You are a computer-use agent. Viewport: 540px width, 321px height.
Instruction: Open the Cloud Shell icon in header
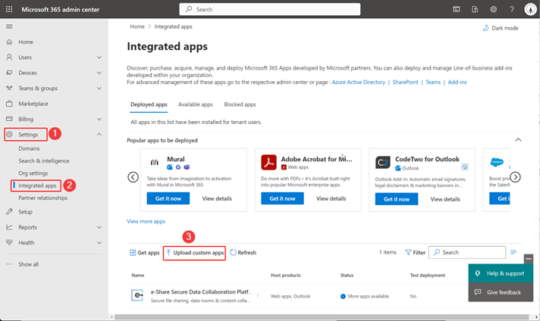(x=457, y=9)
